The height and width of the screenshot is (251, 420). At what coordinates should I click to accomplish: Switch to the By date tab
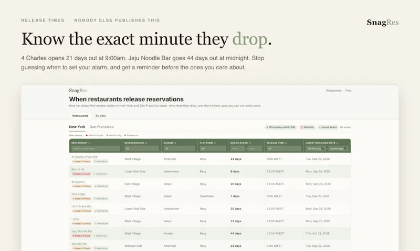click(100, 116)
